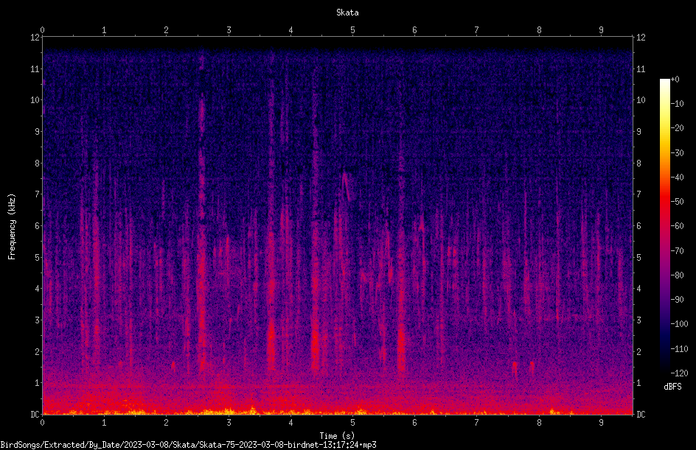The height and width of the screenshot is (450, 696).
Task: Click the DC label on the left frequency axis
Action: point(35,414)
